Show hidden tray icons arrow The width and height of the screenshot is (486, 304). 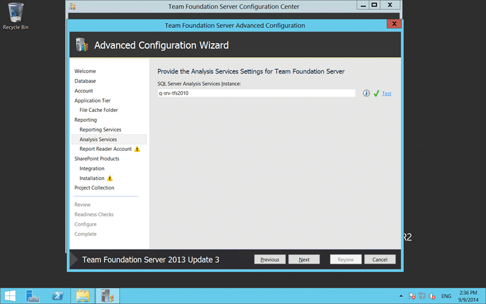[401, 296]
